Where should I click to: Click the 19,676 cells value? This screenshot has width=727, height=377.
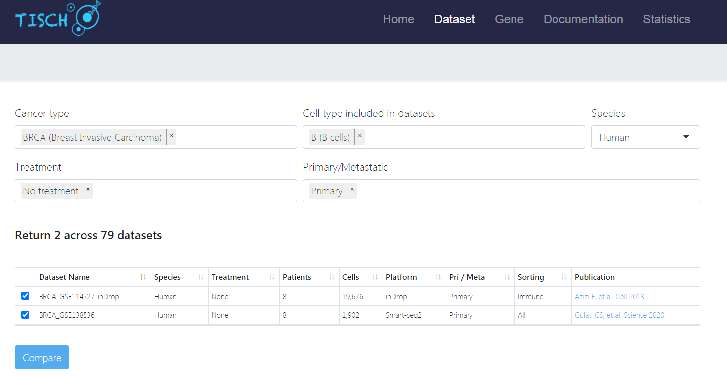(x=353, y=297)
